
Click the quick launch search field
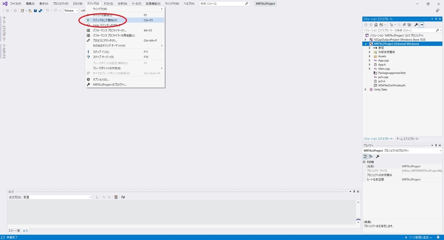click(x=225, y=3)
